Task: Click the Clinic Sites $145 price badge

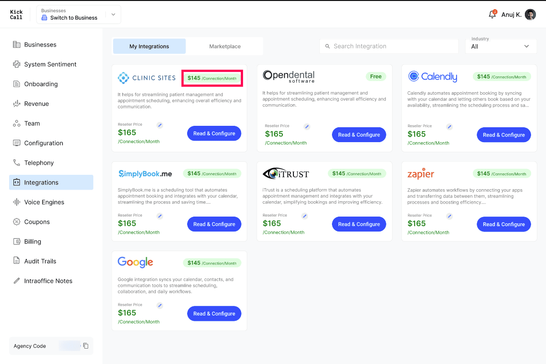Action: coord(212,78)
